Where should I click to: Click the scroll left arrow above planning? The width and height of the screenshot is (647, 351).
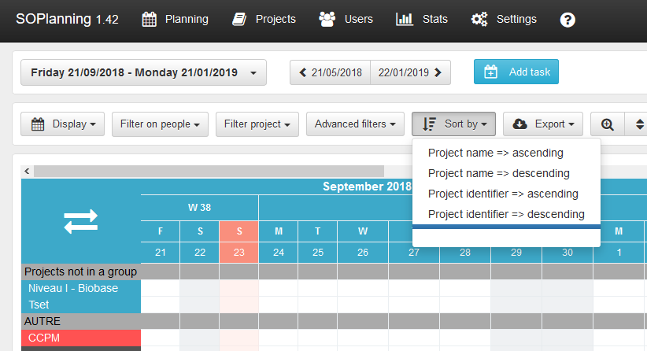pos(26,171)
